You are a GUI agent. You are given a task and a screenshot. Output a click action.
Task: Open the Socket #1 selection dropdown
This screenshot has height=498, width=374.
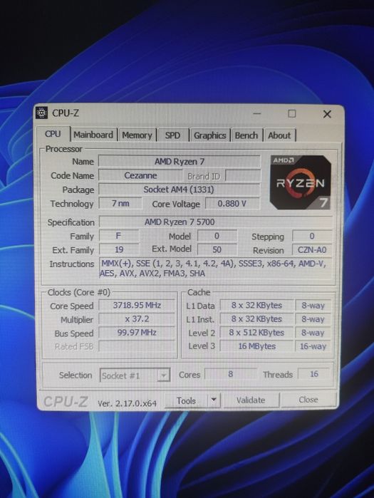(x=135, y=375)
